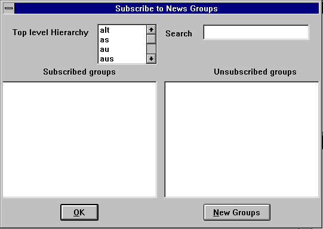
Task: Click the hierarchy list scroll-down arrow
Action: (152, 59)
